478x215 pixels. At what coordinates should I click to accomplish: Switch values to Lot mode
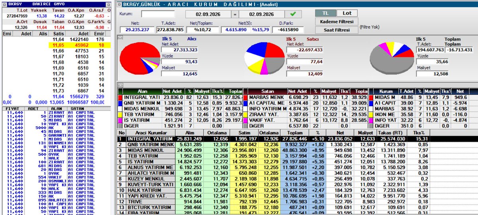coord(347,14)
